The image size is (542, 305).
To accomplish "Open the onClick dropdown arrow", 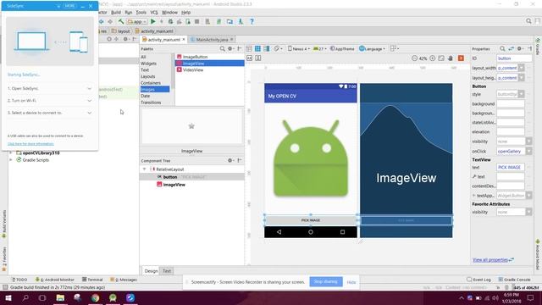I will (x=528, y=151).
